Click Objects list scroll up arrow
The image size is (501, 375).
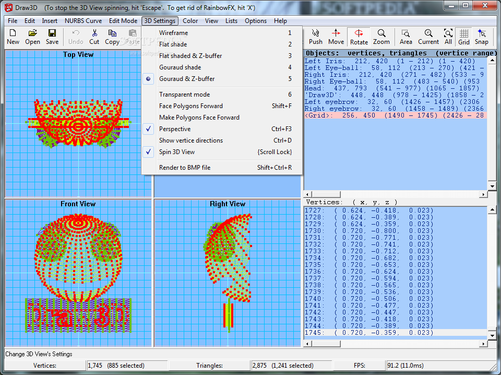click(x=492, y=61)
